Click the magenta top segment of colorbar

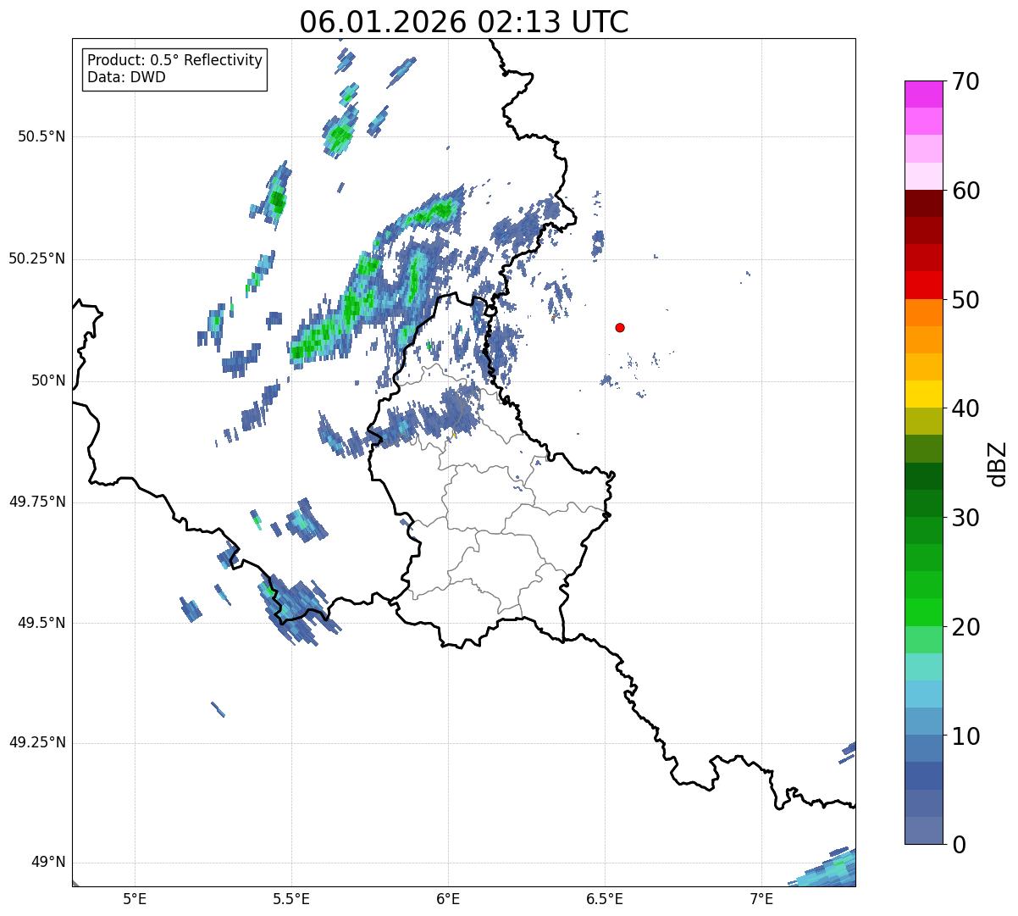click(923, 94)
